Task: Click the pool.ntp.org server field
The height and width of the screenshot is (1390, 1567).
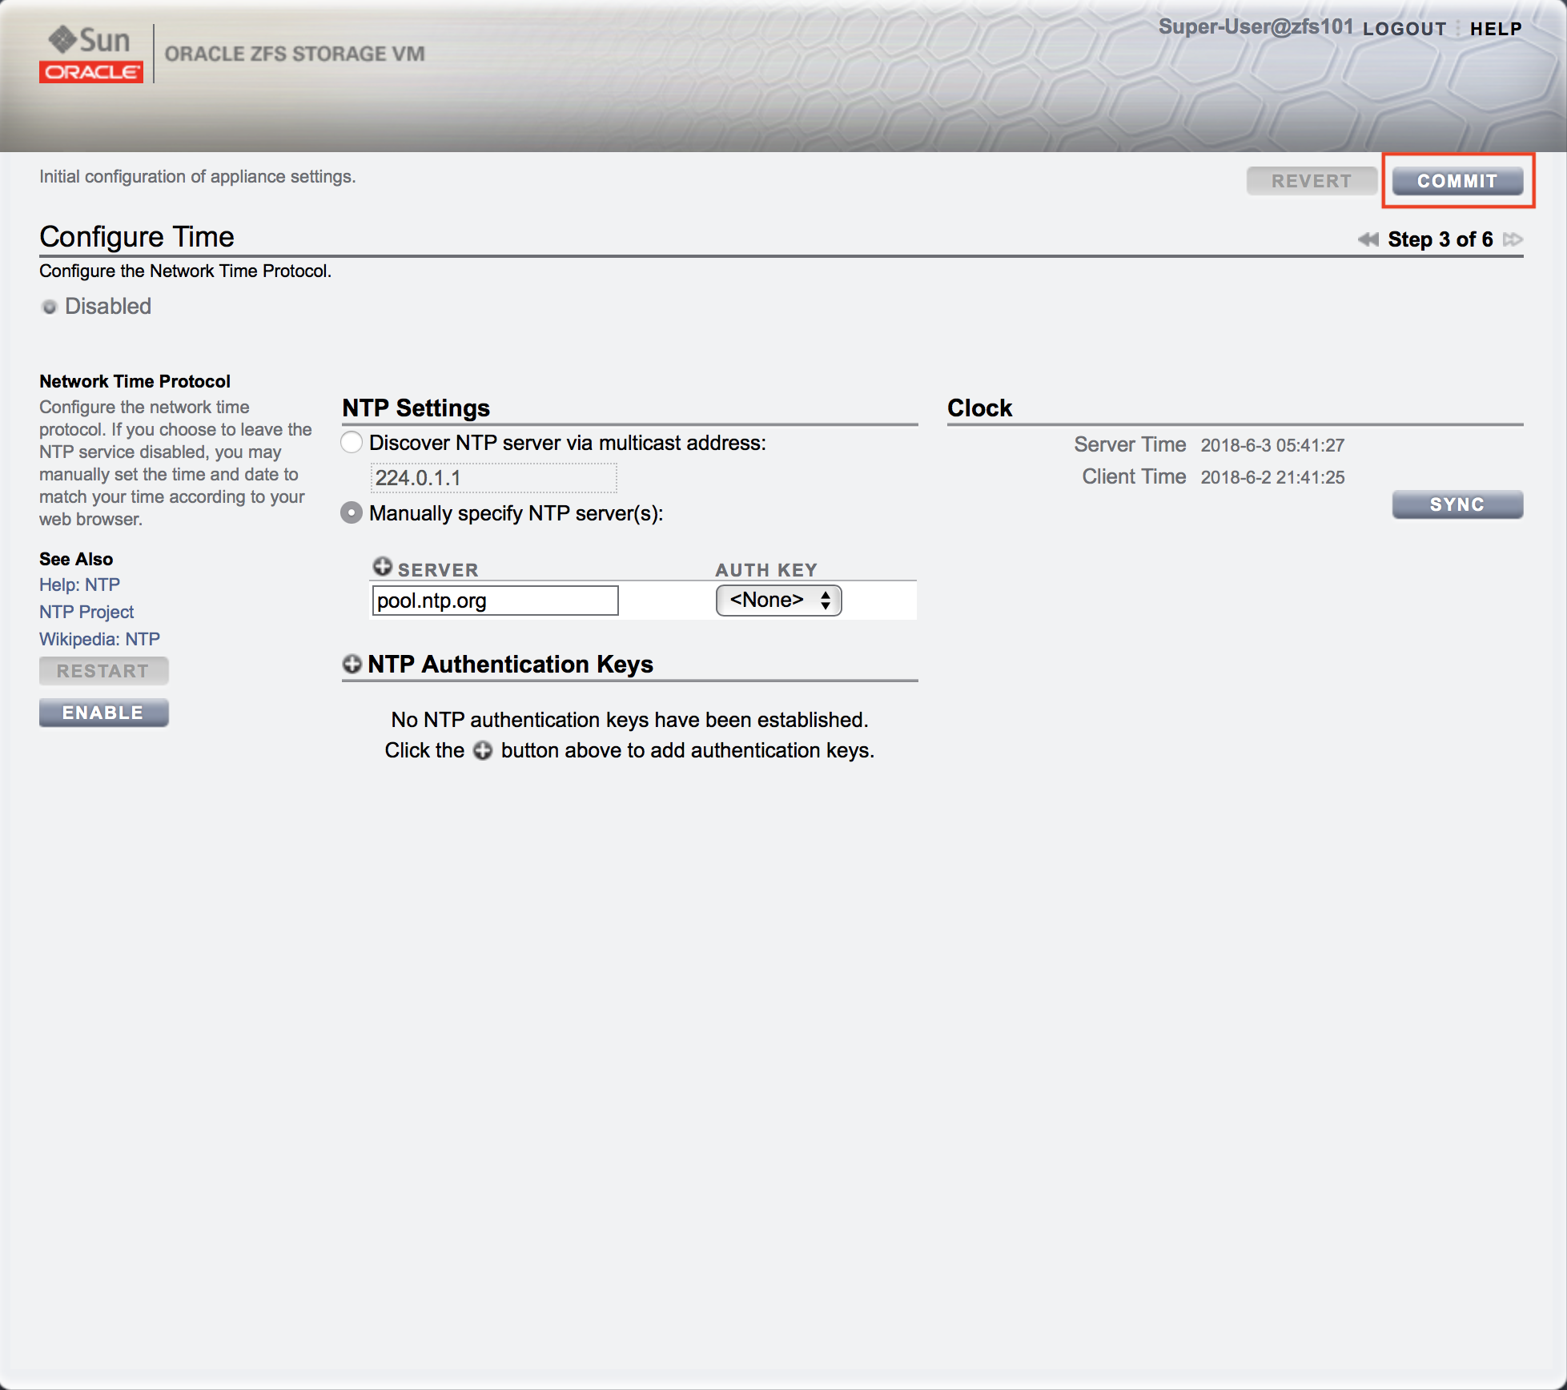Action: (495, 601)
